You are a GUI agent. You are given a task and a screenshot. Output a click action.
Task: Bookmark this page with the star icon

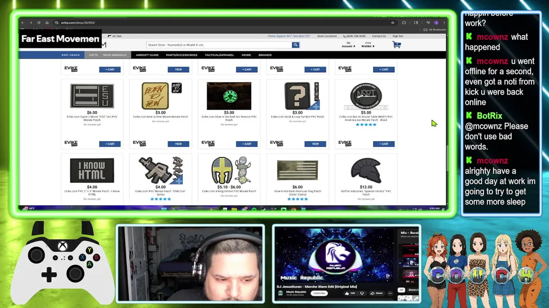pos(392,23)
